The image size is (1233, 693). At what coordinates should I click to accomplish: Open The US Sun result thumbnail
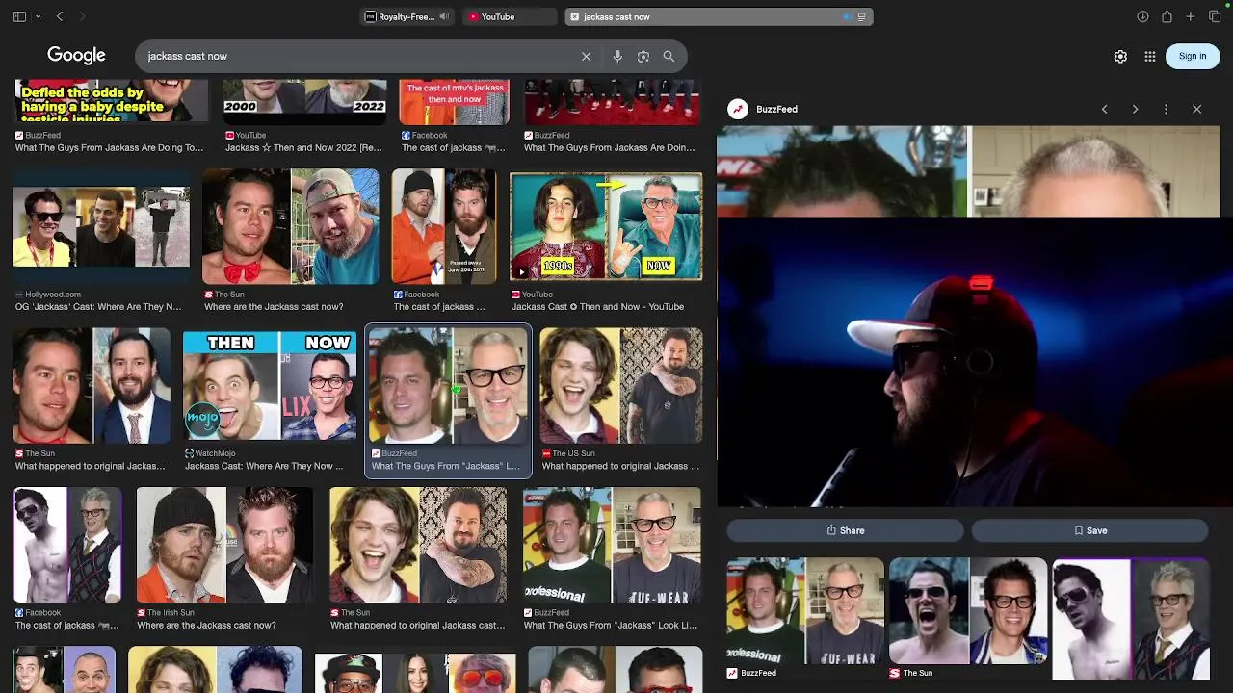tap(621, 386)
